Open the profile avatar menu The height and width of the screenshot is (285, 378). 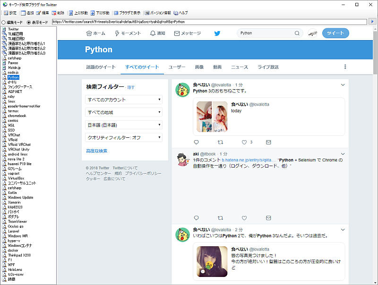point(312,34)
